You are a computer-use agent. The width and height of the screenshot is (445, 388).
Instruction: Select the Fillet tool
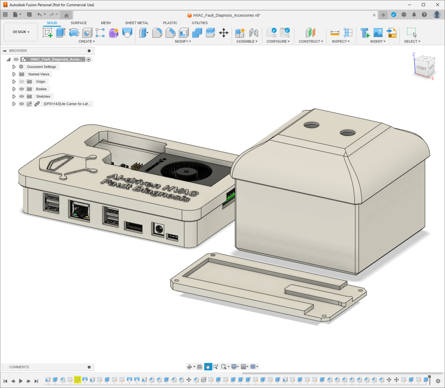pyautogui.click(x=157, y=33)
